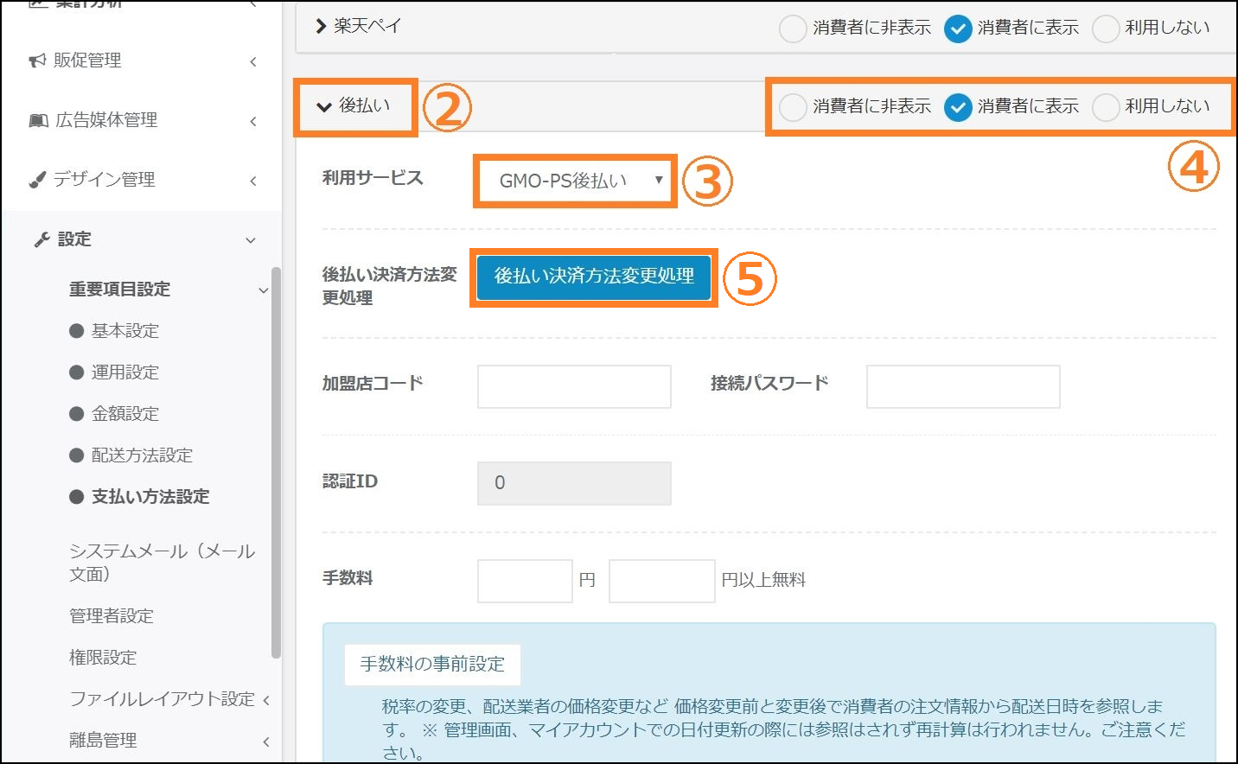
Task: Open 運用設定 in the sidebar
Action: coord(125,372)
